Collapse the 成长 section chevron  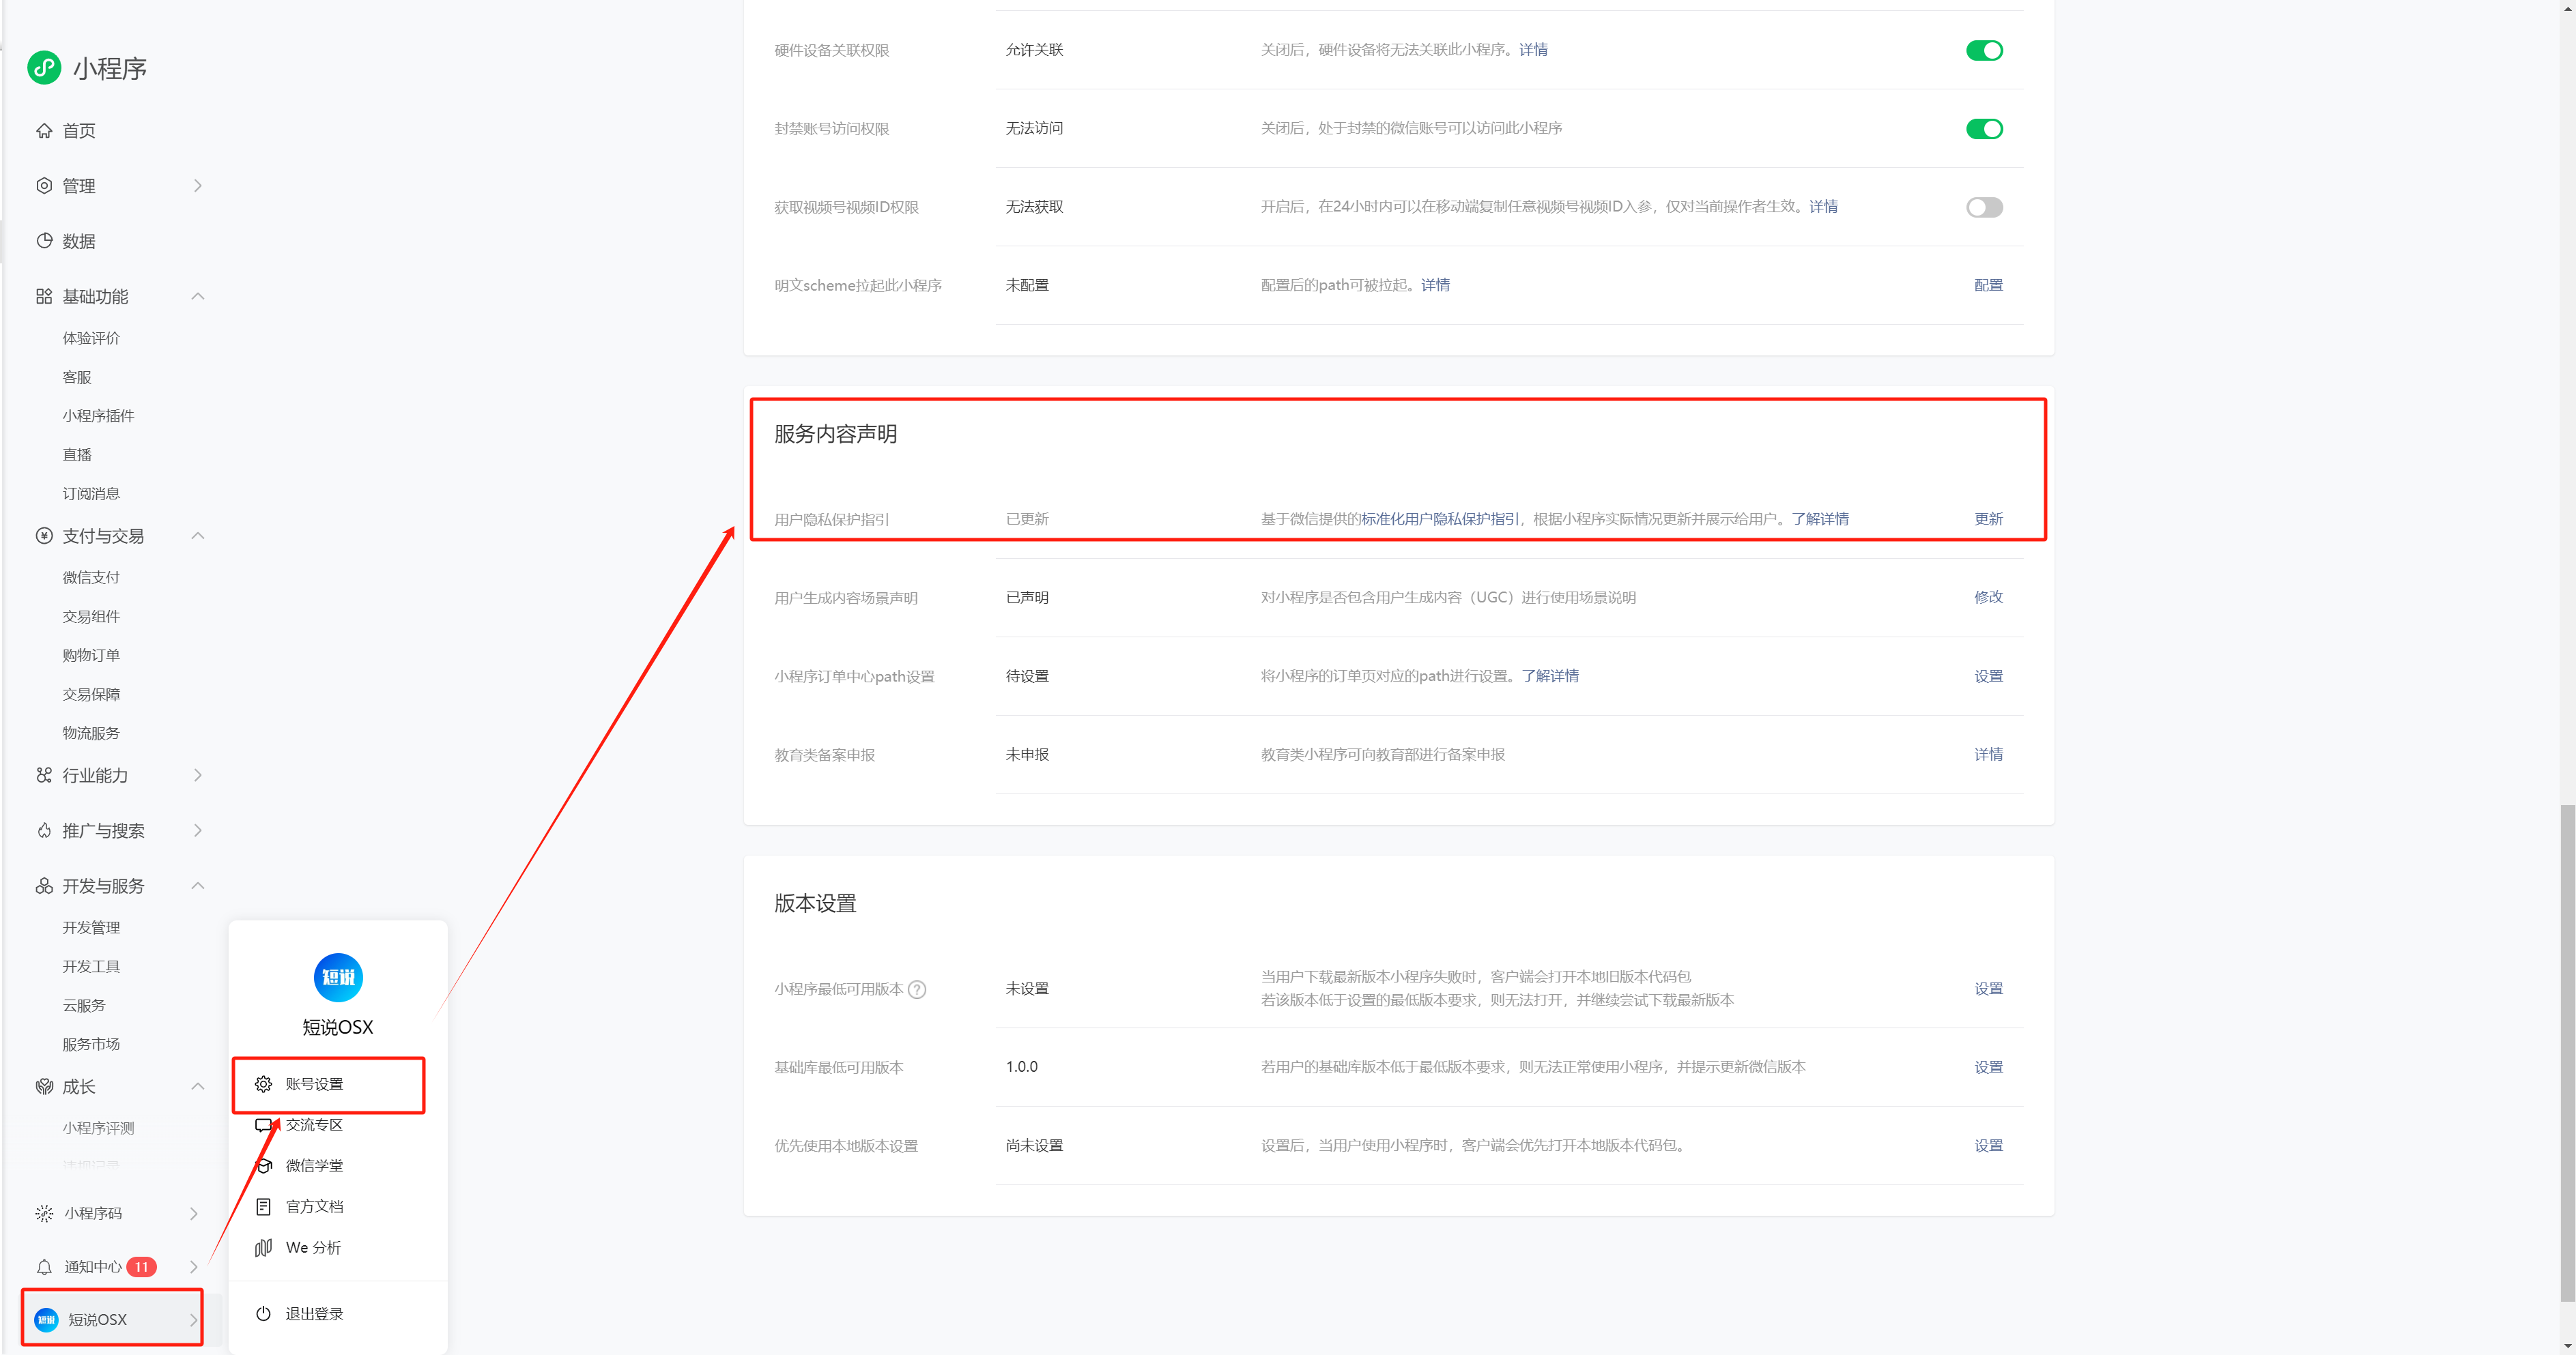point(198,1086)
